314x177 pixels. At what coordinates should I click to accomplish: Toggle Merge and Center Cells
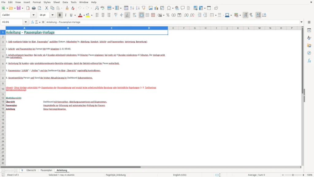tap(141, 15)
